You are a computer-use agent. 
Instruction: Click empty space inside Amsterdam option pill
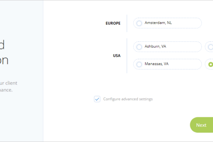click(x=187, y=23)
